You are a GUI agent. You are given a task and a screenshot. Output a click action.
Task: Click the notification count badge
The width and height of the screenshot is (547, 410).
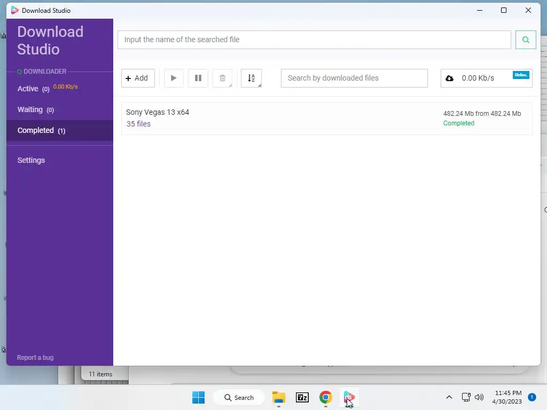532,397
